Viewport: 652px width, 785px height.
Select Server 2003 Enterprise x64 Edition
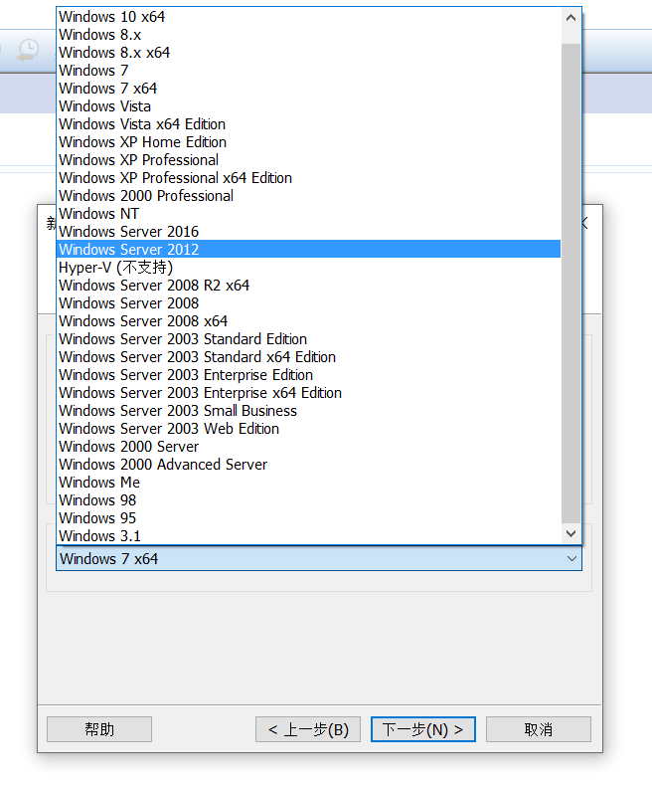point(308,392)
